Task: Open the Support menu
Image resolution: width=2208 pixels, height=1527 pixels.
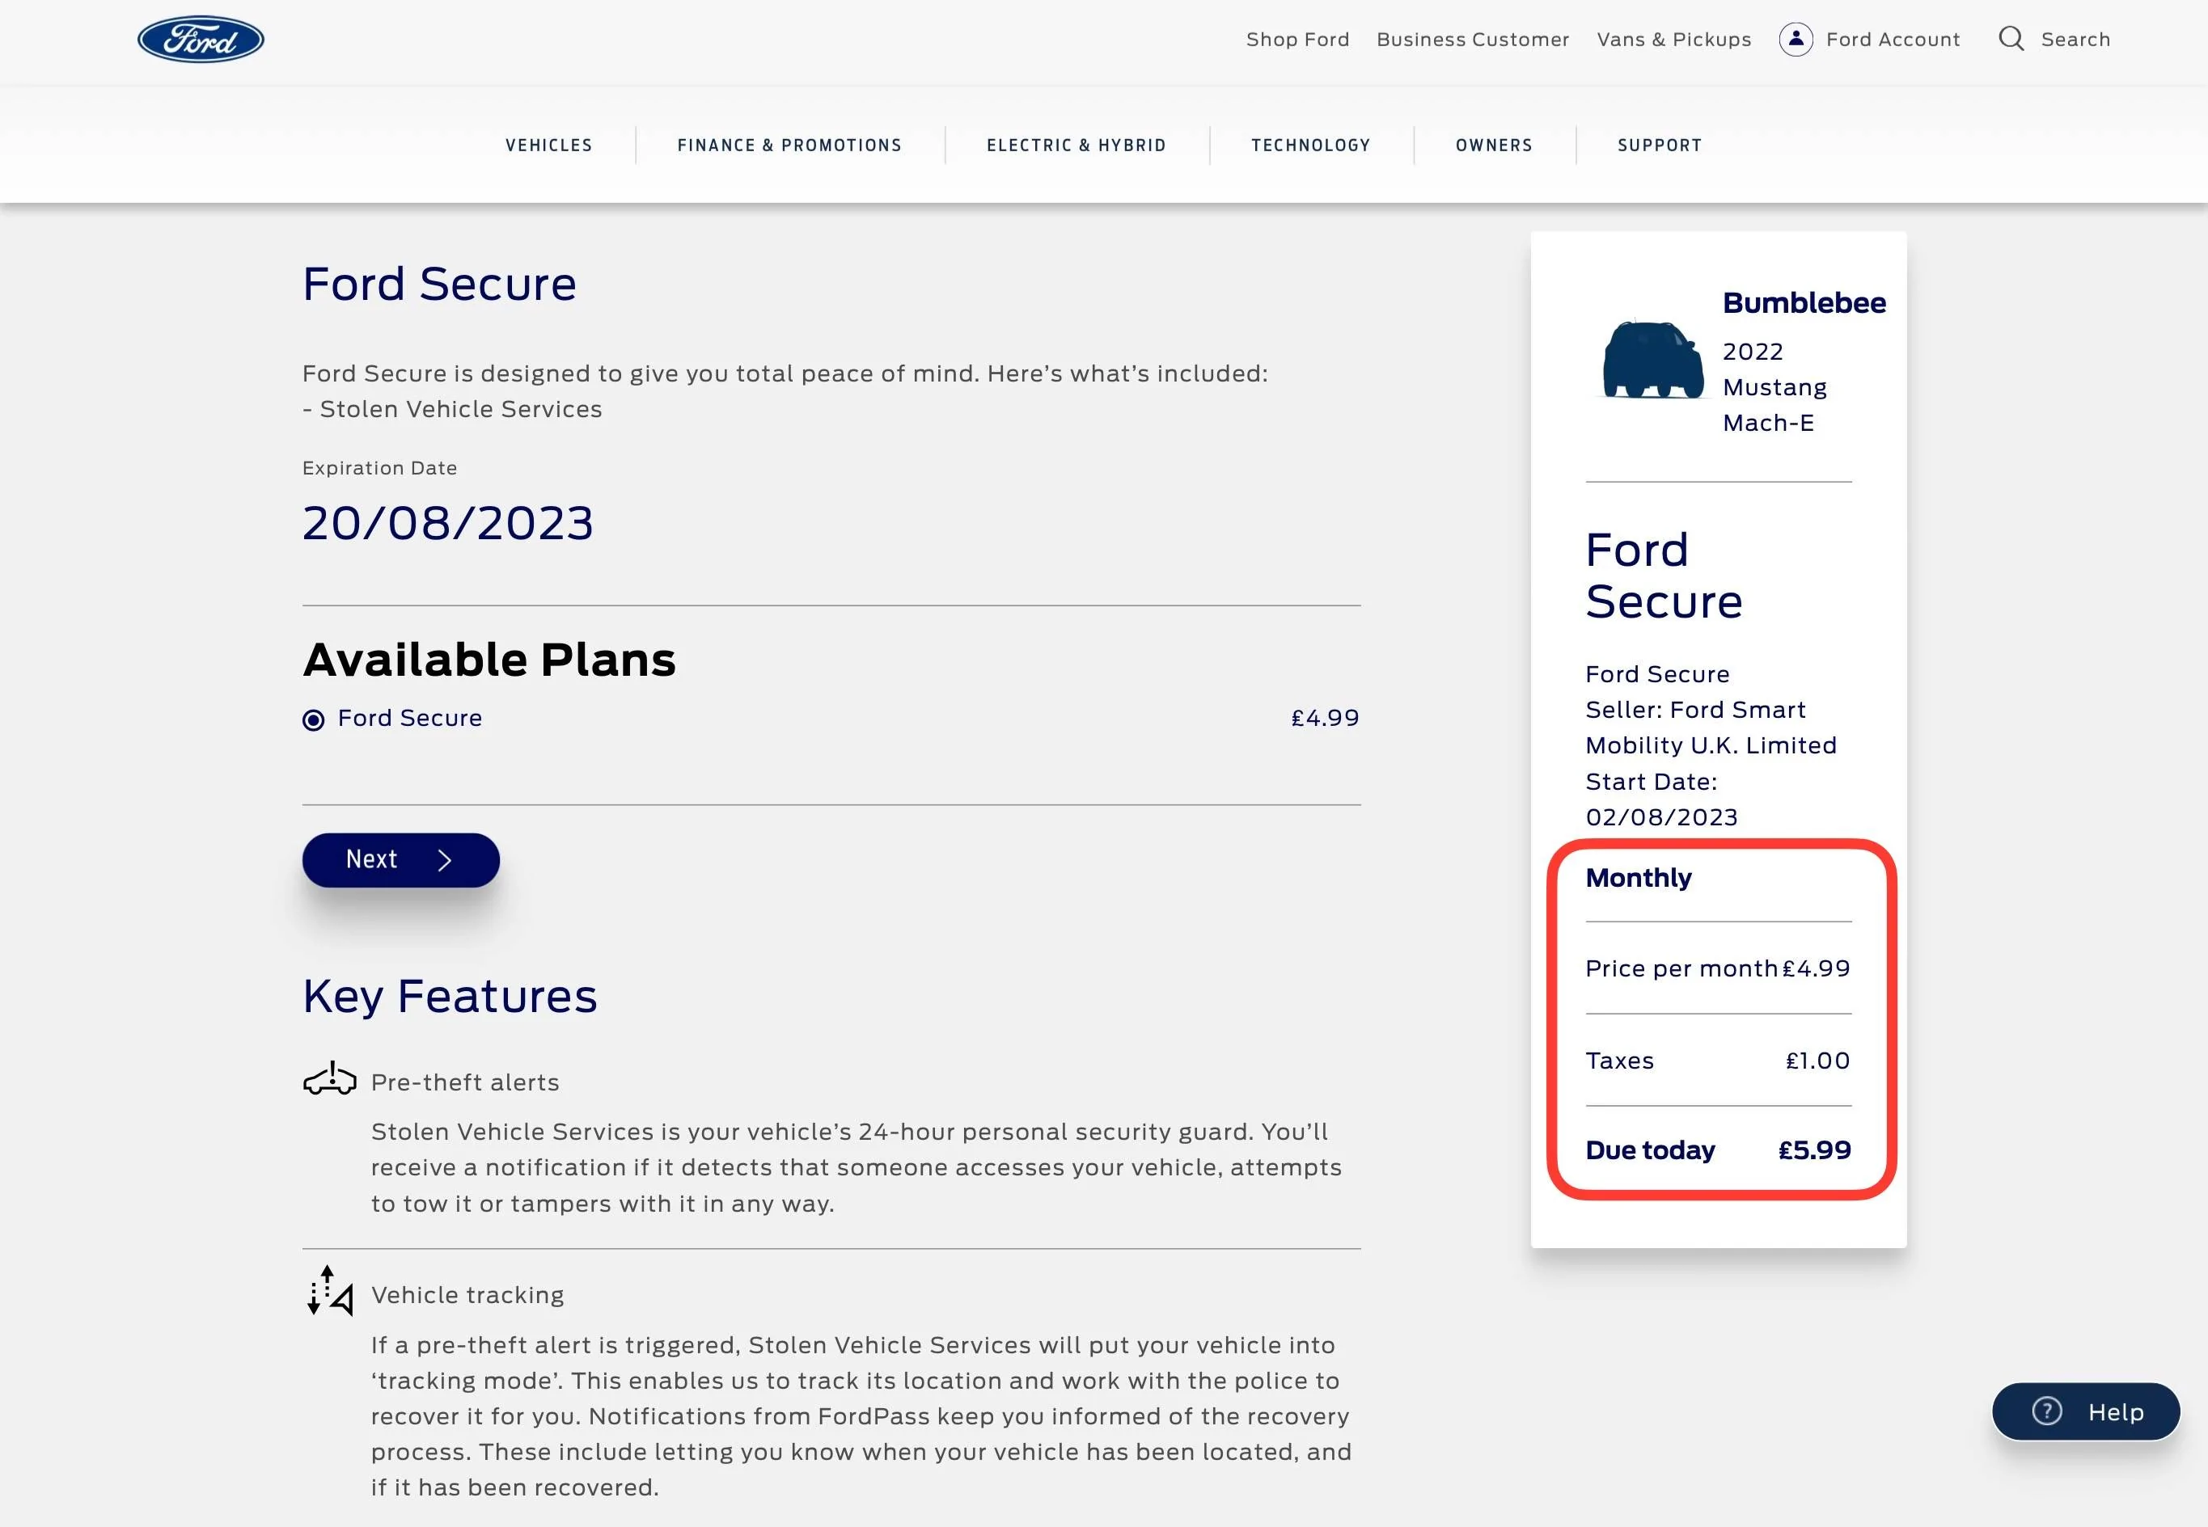Action: [x=1660, y=146]
